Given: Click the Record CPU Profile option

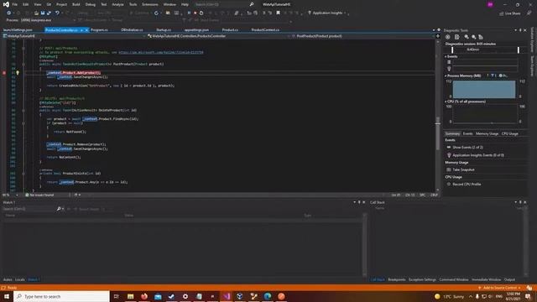Looking at the screenshot, I should [467, 185].
